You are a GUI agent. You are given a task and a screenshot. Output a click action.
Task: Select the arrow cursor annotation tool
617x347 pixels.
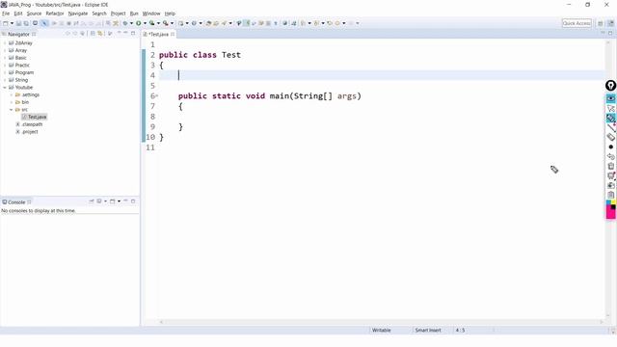pos(610,108)
